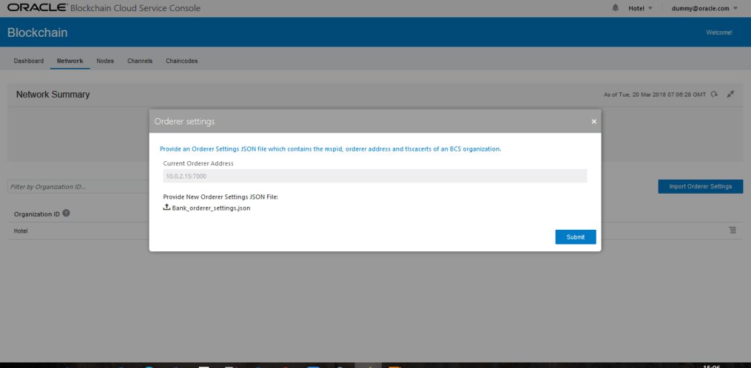Click 'Provide New Orderer Settings JSON File:' label

pos(221,196)
